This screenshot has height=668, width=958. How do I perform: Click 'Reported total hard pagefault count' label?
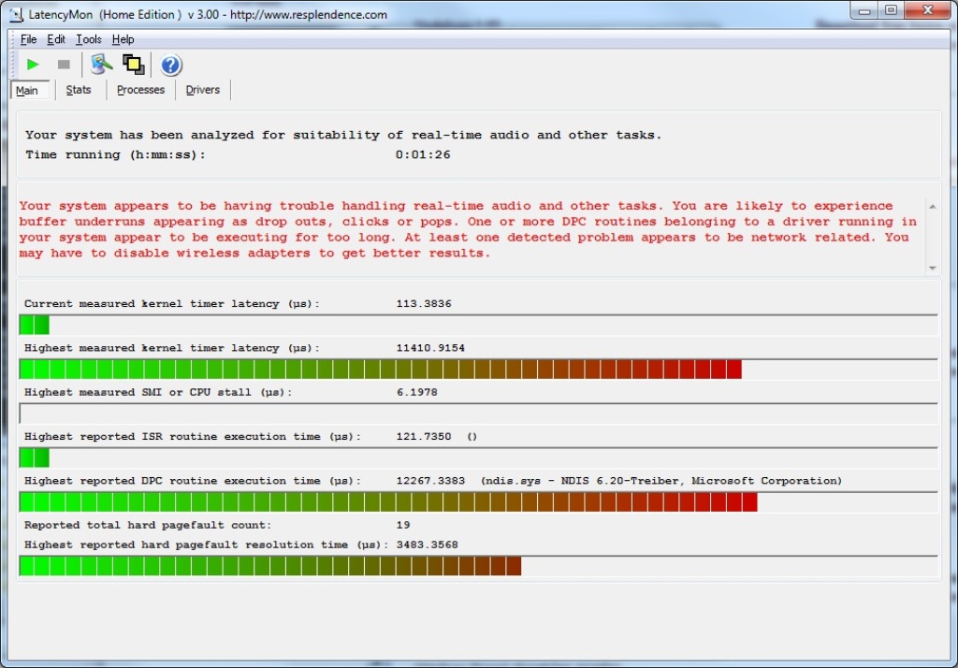click(148, 525)
